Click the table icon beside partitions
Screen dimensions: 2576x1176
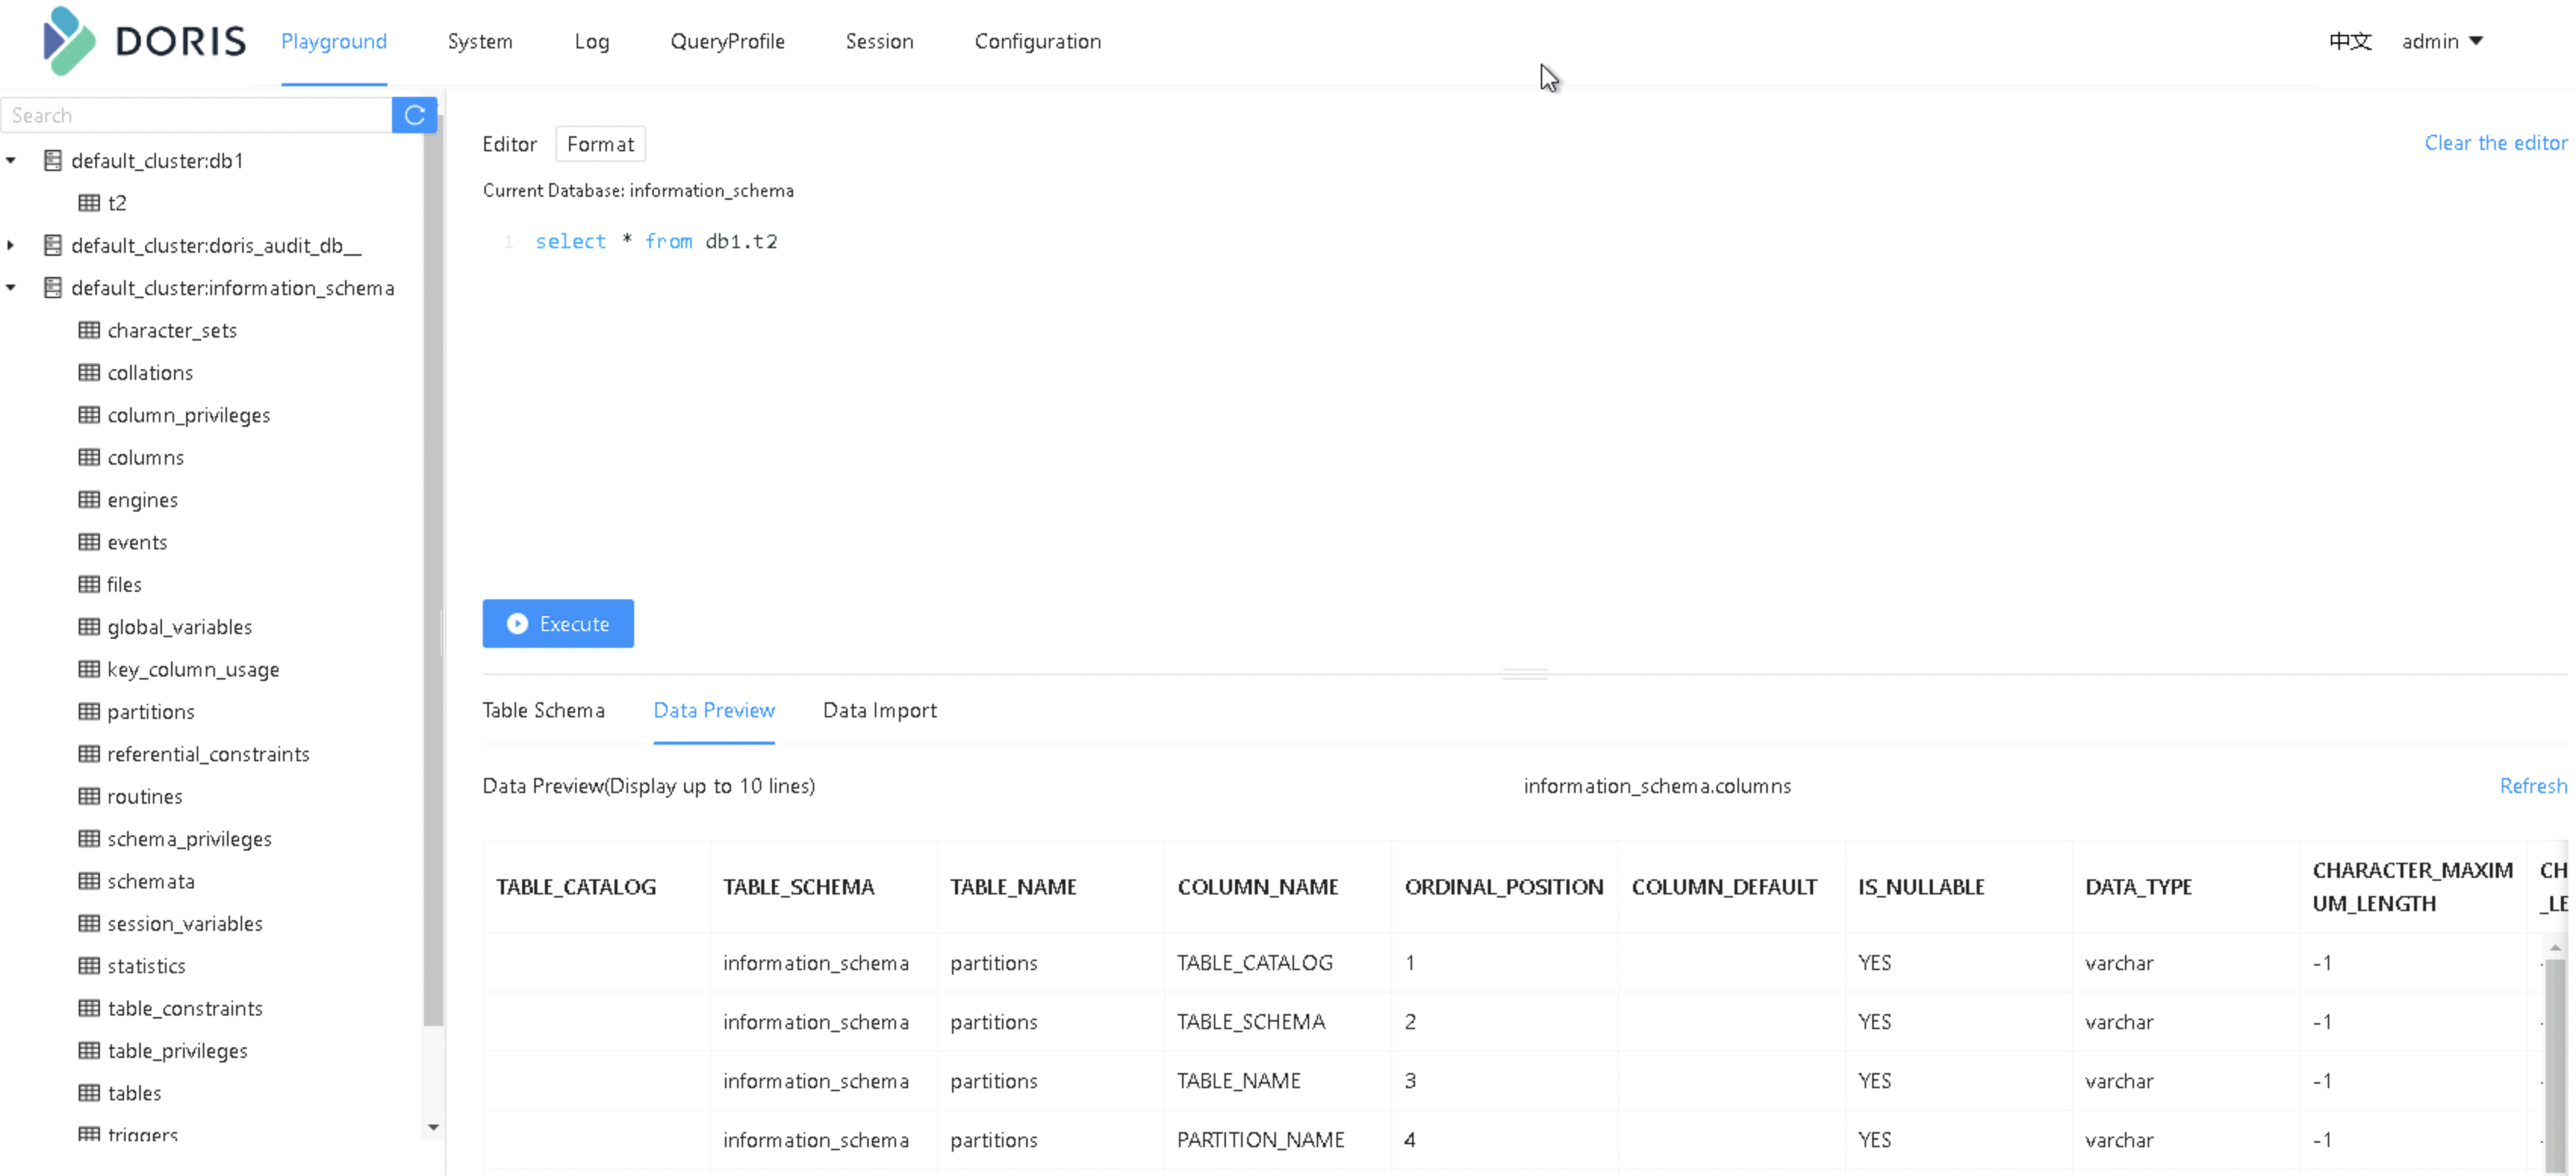pyautogui.click(x=89, y=712)
